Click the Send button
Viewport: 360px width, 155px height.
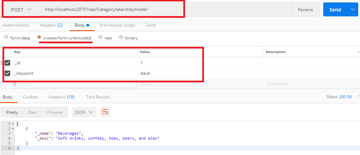point(335,9)
